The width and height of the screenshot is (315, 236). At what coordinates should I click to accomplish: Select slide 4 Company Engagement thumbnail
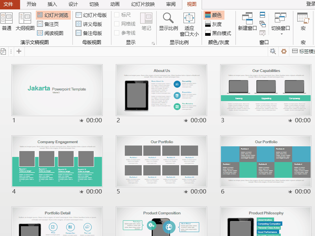[57, 161]
